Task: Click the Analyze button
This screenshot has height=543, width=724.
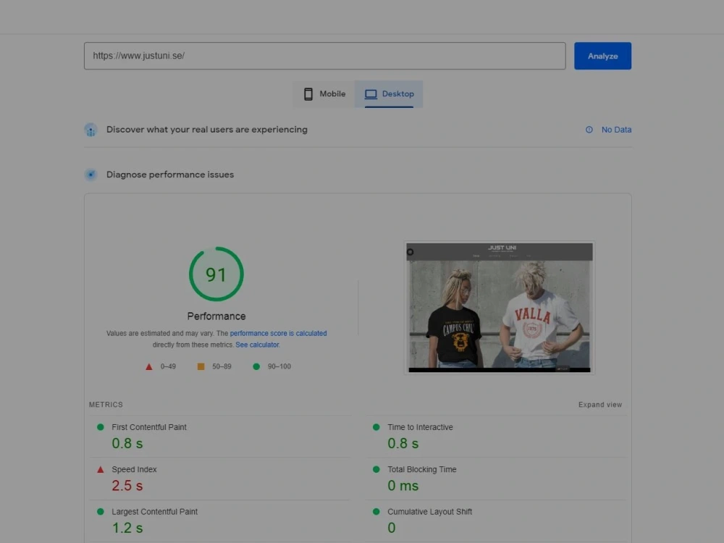Action: [602, 56]
